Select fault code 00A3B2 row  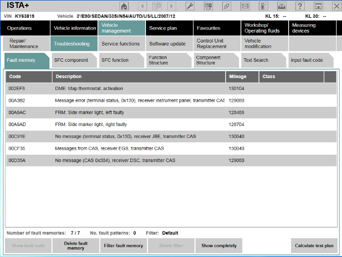[171, 100]
